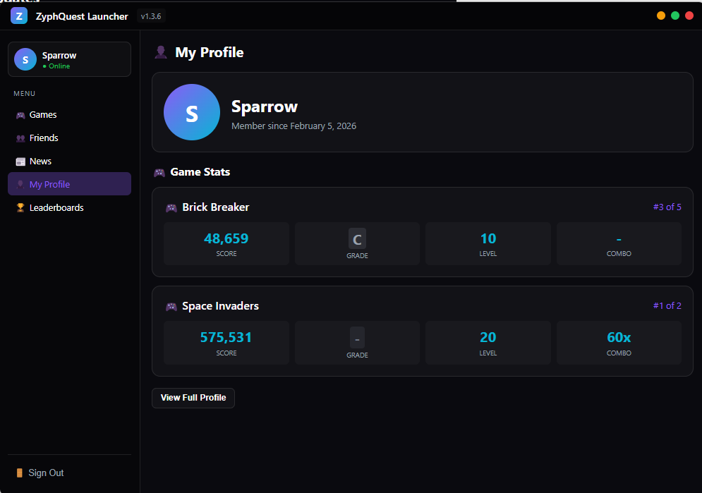Click the large Sparrow profile avatar

pos(192,113)
